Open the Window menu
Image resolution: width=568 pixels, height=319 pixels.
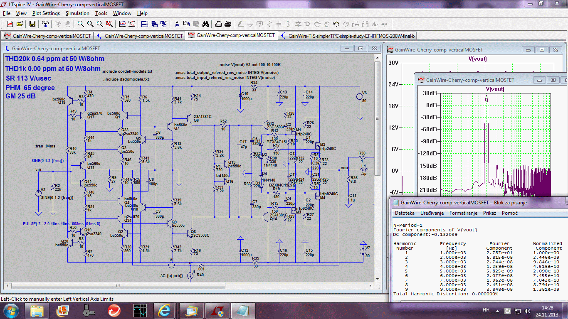point(122,13)
